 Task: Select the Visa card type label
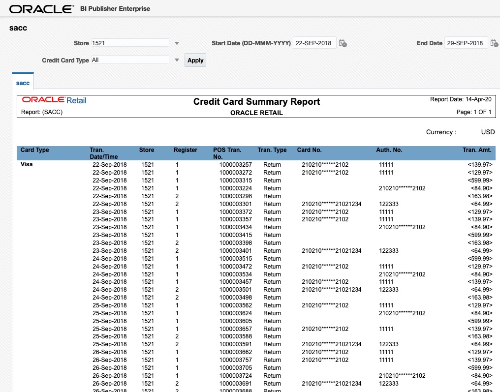tap(27, 164)
